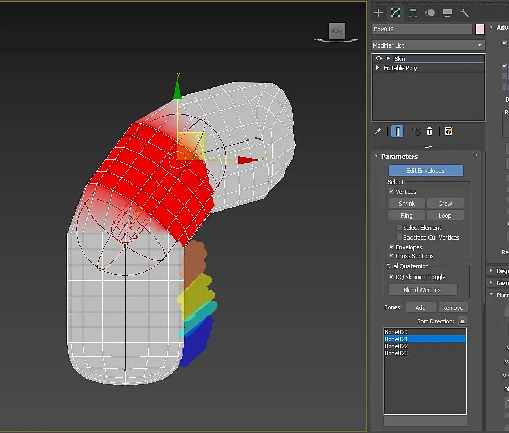
Task: Enable Backface Cull Vertices checkbox
Action: coord(399,238)
